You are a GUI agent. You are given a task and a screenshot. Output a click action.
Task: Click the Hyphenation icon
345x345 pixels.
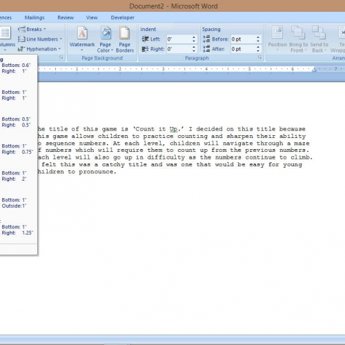click(x=21, y=49)
